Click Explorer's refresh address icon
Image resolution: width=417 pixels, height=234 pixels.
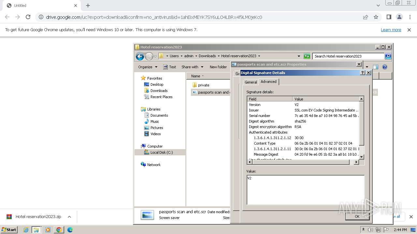pos(307,56)
